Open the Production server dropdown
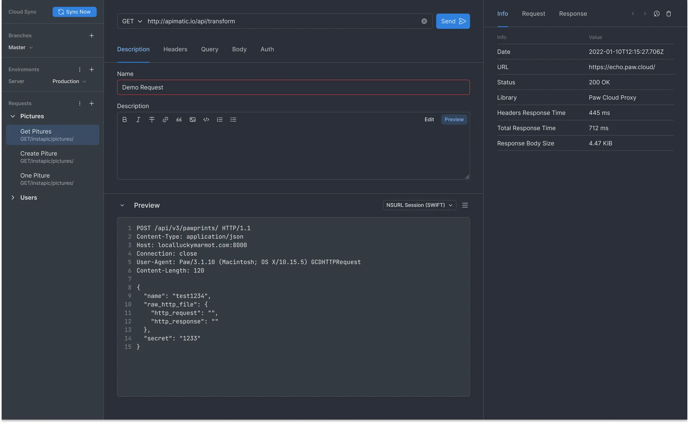The height and width of the screenshot is (423, 689). pos(69,81)
